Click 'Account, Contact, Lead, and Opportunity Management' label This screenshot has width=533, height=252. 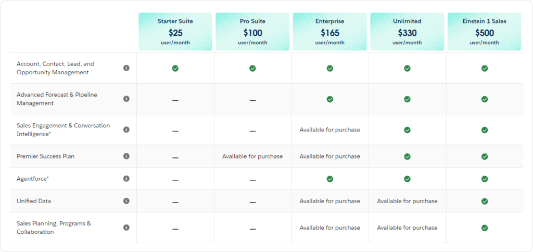click(55, 68)
